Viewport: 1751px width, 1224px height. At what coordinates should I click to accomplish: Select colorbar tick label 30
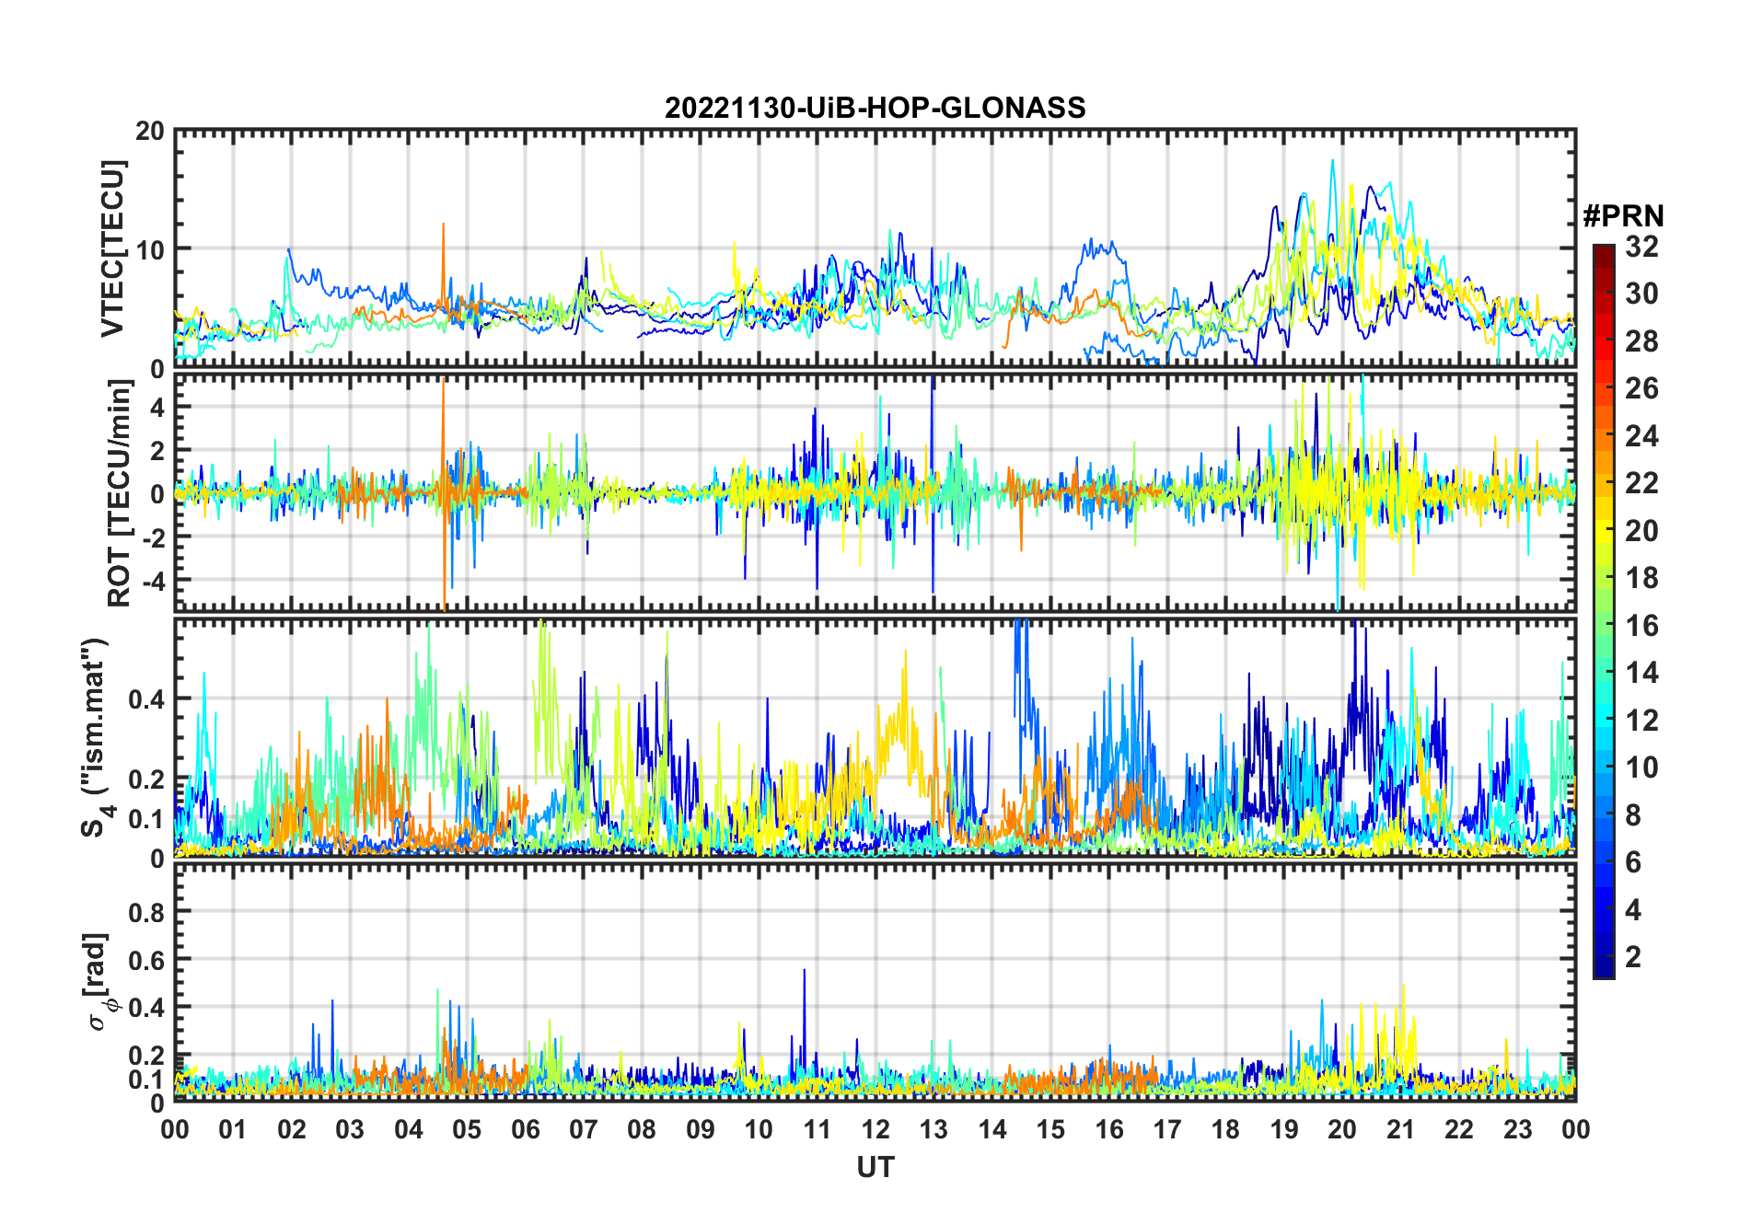[x=1641, y=294]
